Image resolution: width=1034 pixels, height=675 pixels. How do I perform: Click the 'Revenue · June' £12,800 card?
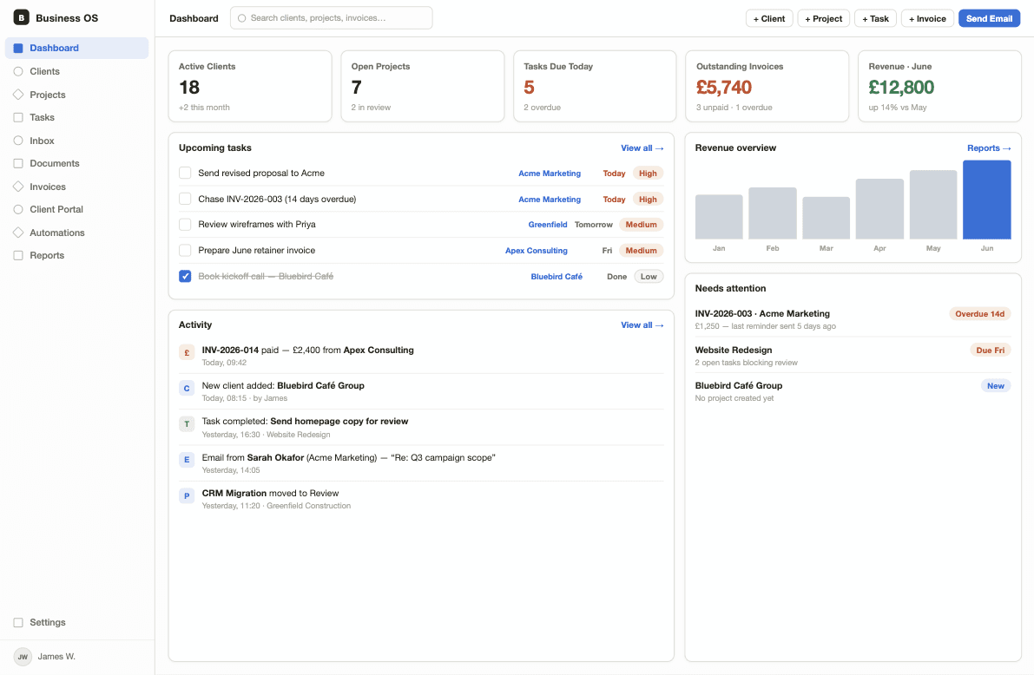pyautogui.click(x=939, y=87)
